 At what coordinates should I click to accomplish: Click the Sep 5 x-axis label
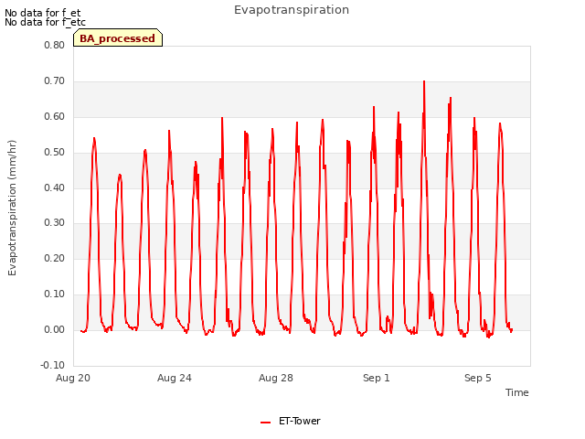[477, 378]
